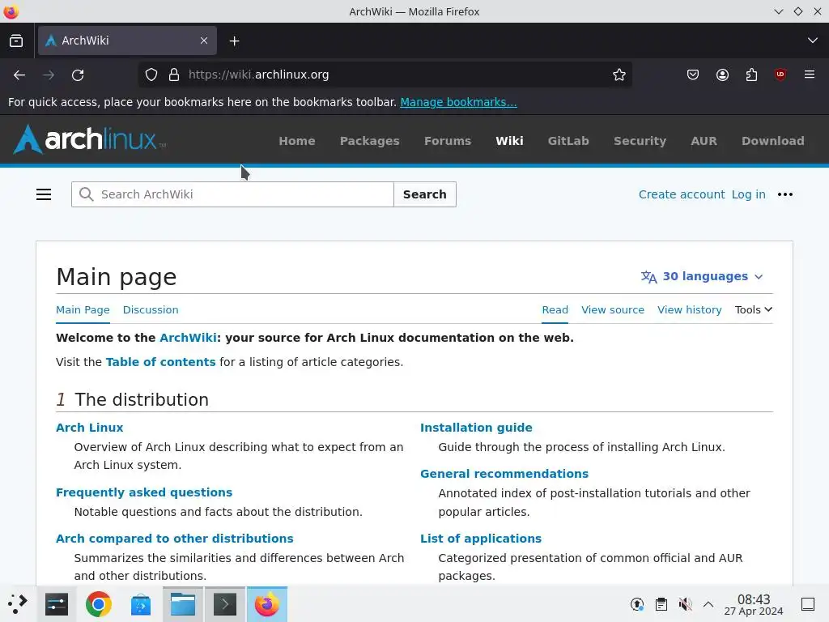This screenshot has width=829, height=622.
Task: Open the View history tab
Action: [x=690, y=310]
